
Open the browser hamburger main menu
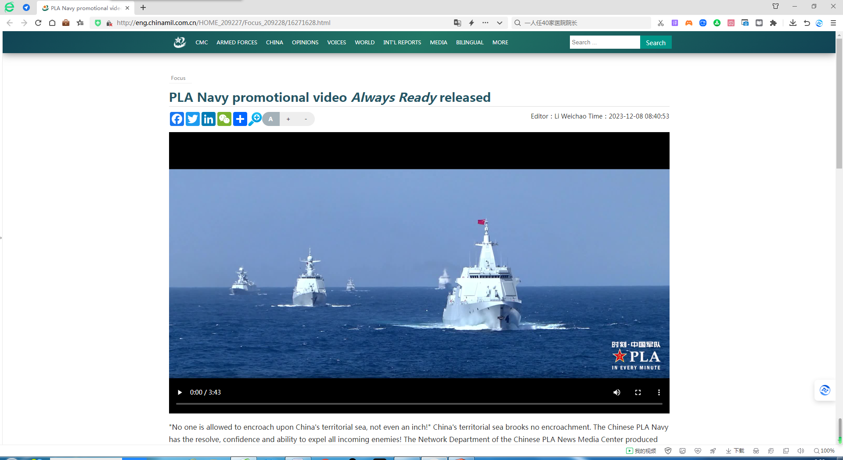pos(833,23)
